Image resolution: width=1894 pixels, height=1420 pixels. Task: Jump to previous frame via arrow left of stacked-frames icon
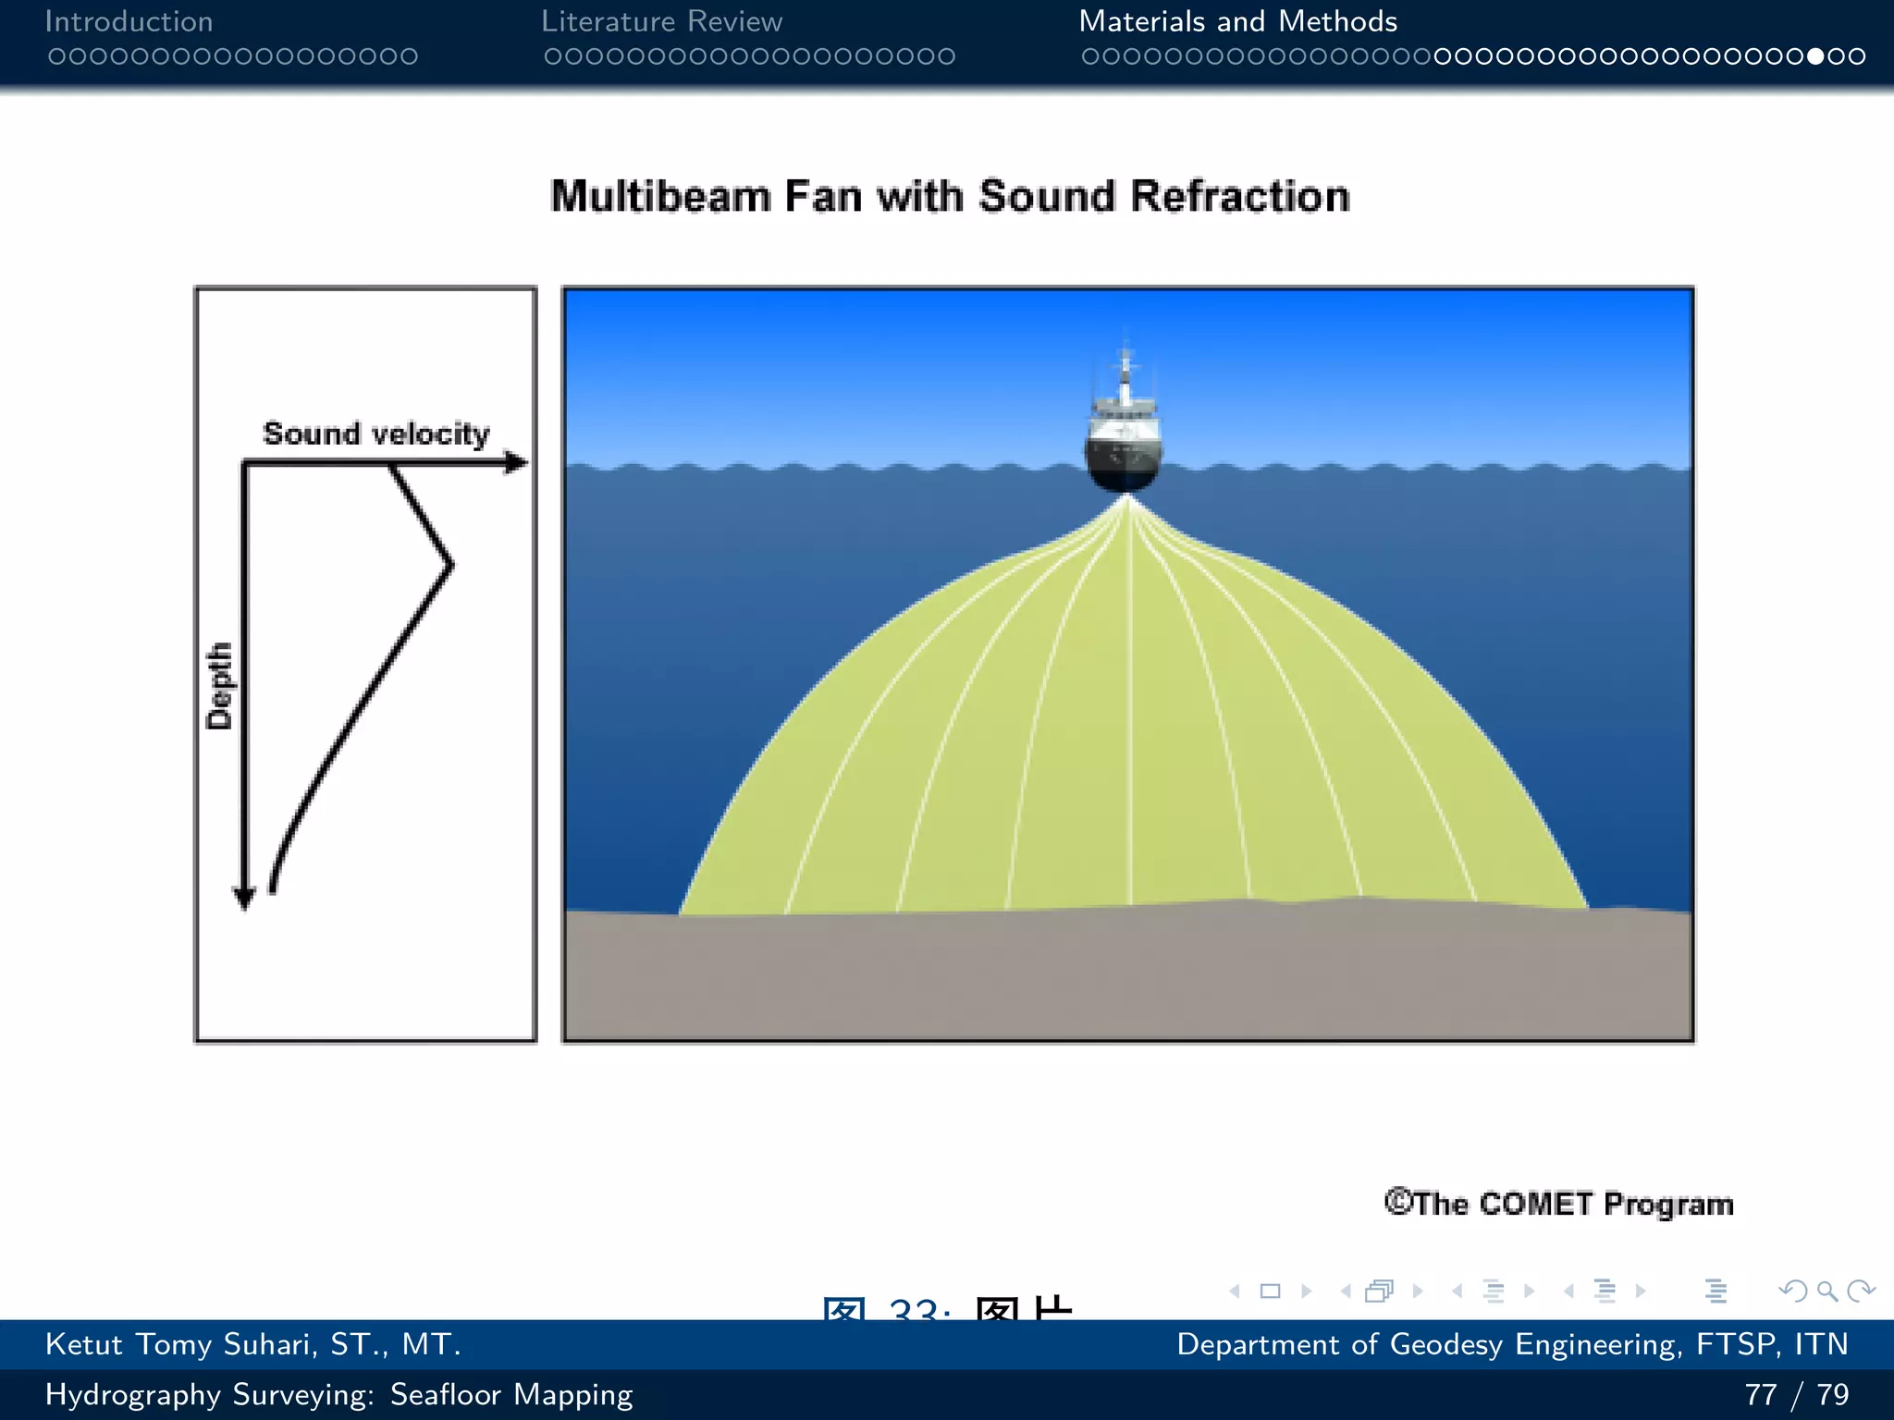click(x=1346, y=1291)
